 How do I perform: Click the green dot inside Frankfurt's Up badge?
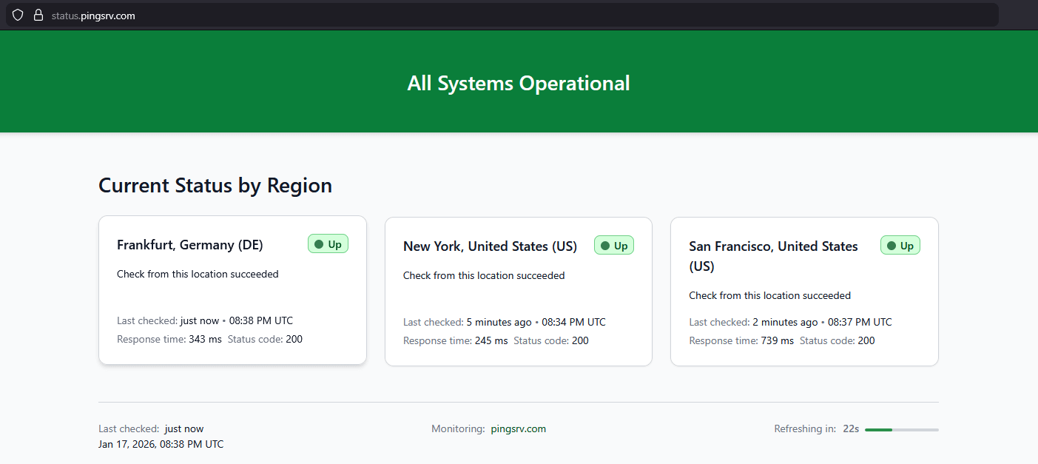tap(319, 243)
